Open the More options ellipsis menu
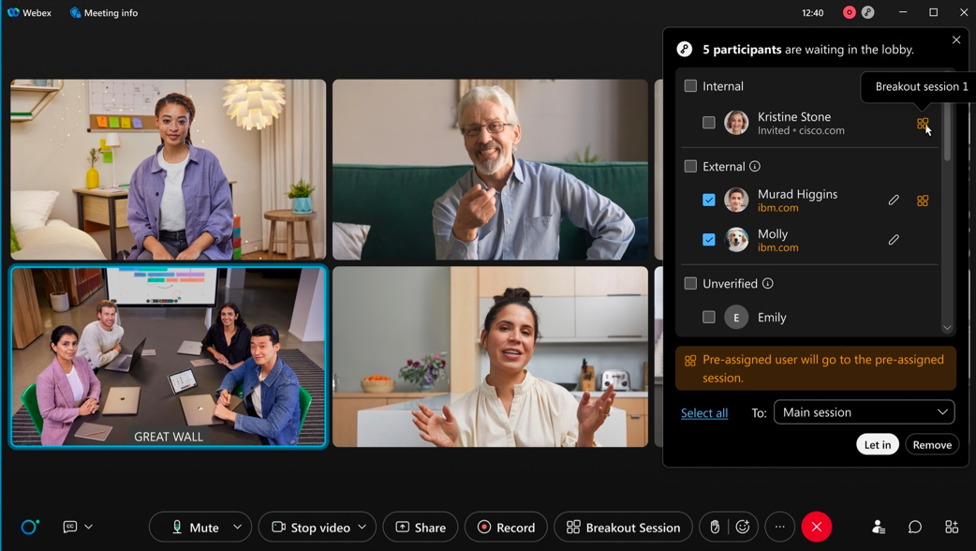 779,528
